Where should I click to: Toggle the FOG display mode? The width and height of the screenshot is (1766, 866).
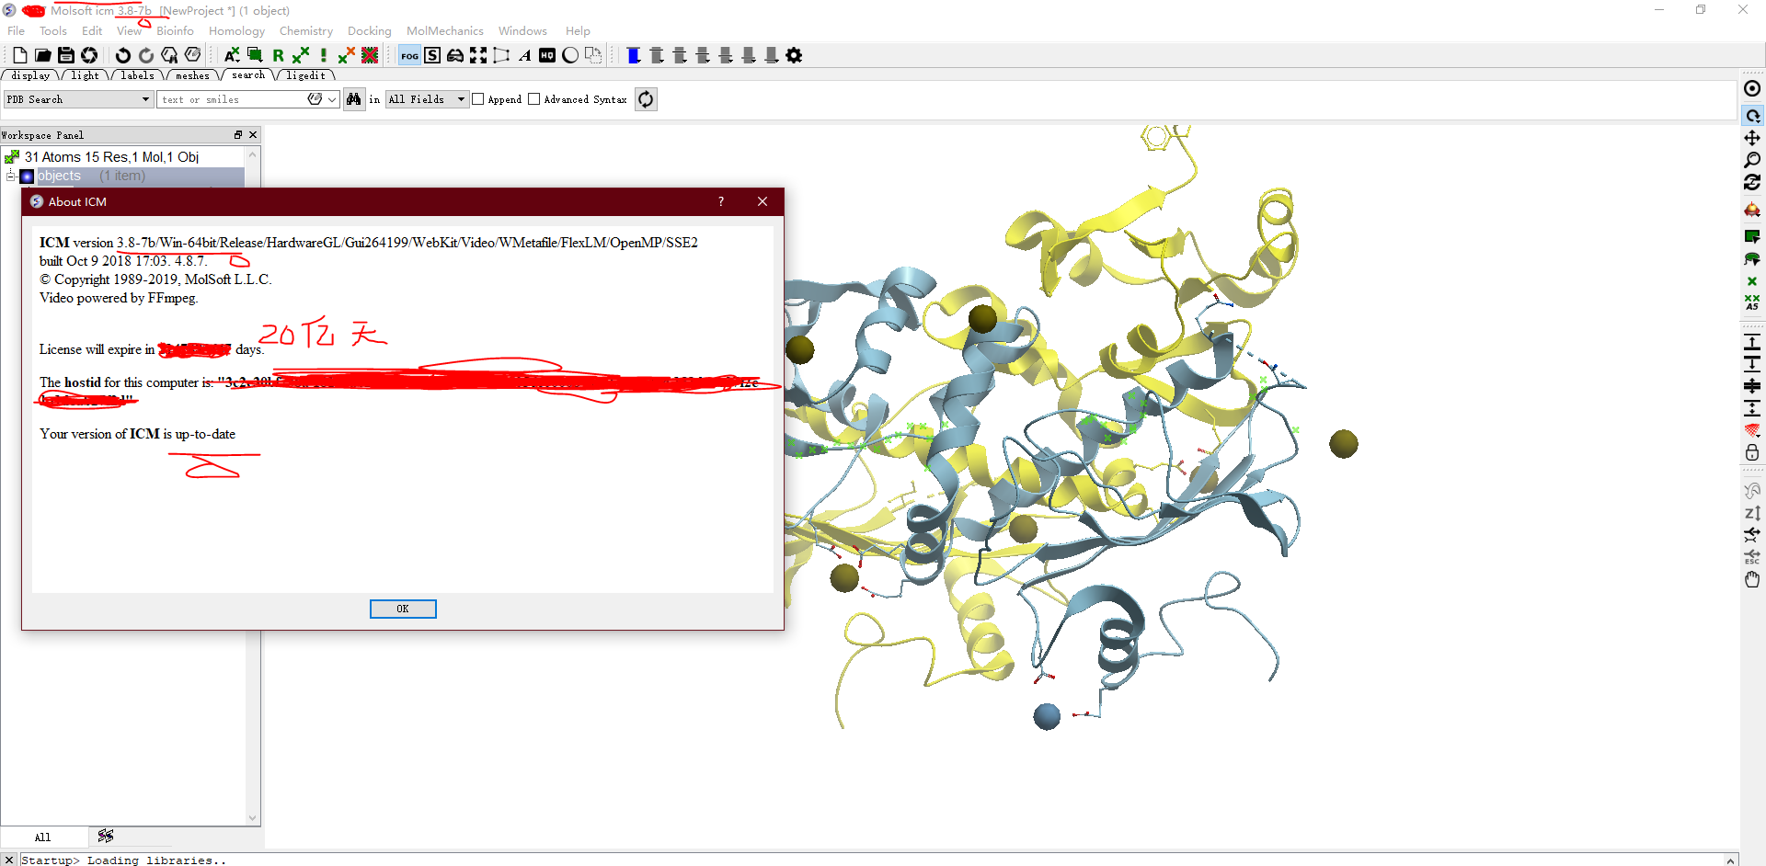coord(409,55)
